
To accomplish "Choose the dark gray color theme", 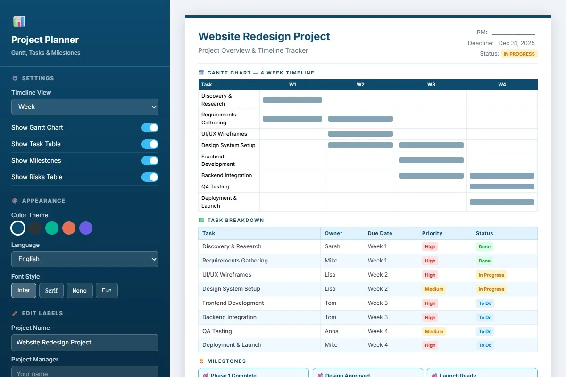I will [x=35, y=229].
